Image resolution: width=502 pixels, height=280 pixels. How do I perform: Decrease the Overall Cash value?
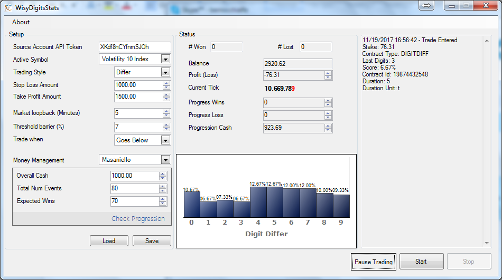click(x=163, y=178)
